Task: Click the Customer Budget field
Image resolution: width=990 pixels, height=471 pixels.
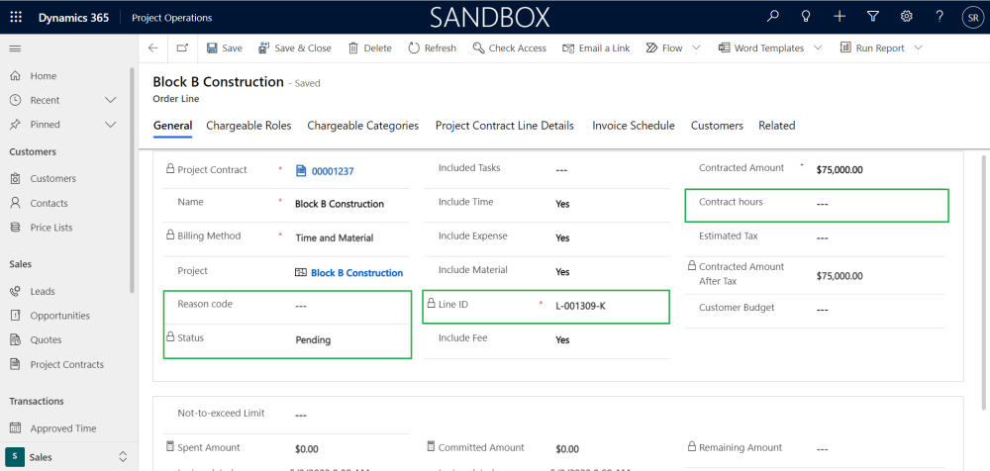Action: coord(815,310)
